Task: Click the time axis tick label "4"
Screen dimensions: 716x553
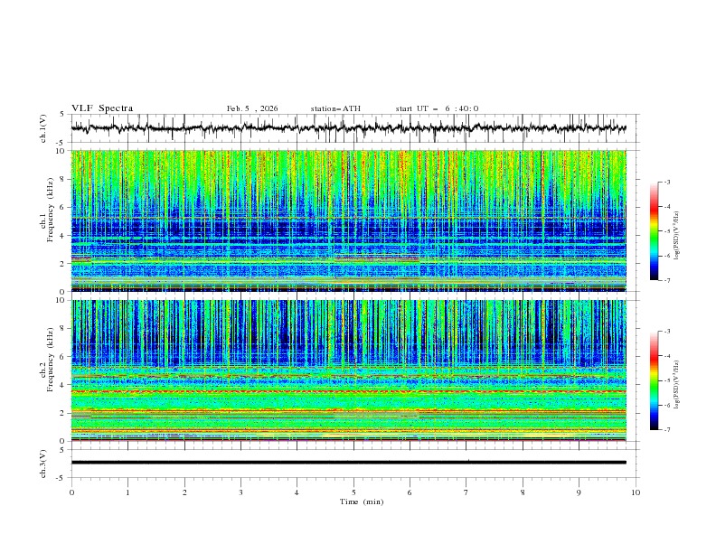Action: (x=297, y=492)
